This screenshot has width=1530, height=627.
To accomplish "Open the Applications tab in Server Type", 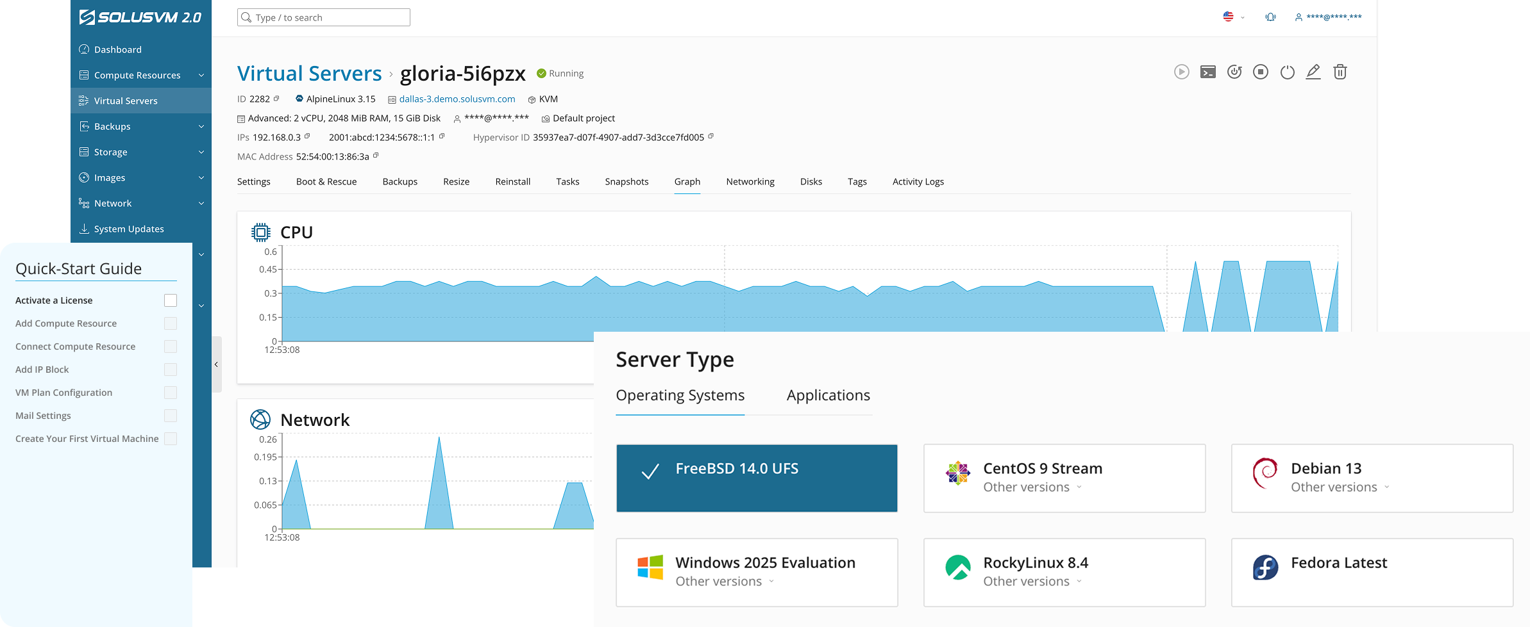I will click(827, 395).
